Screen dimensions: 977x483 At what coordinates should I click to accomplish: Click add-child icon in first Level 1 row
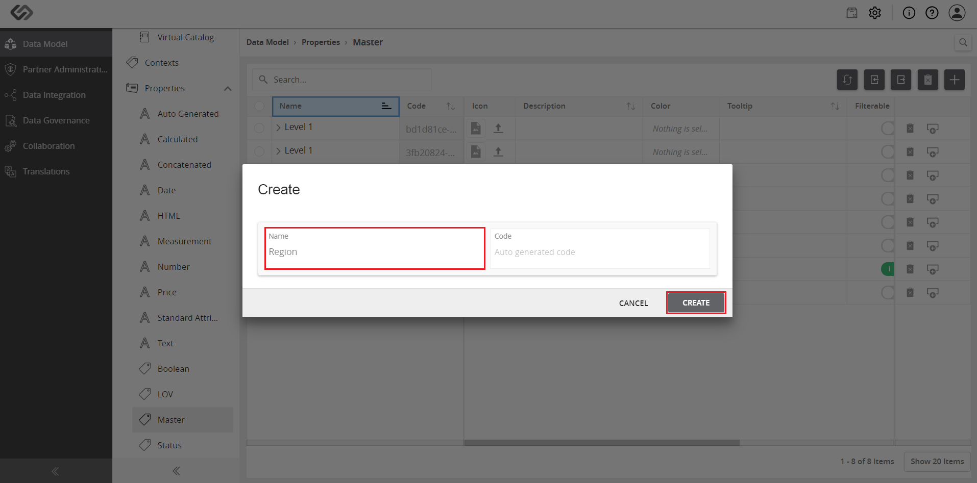coord(933,129)
